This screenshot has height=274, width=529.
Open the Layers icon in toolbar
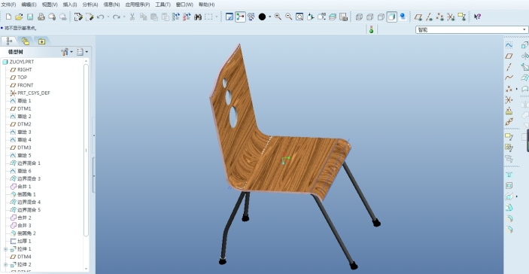click(x=333, y=17)
